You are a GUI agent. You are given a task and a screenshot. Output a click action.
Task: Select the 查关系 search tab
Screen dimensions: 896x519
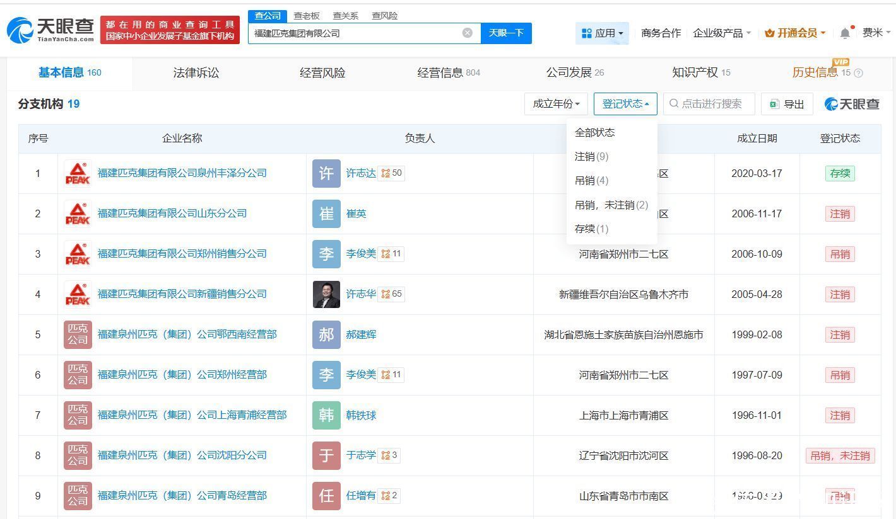click(x=346, y=16)
